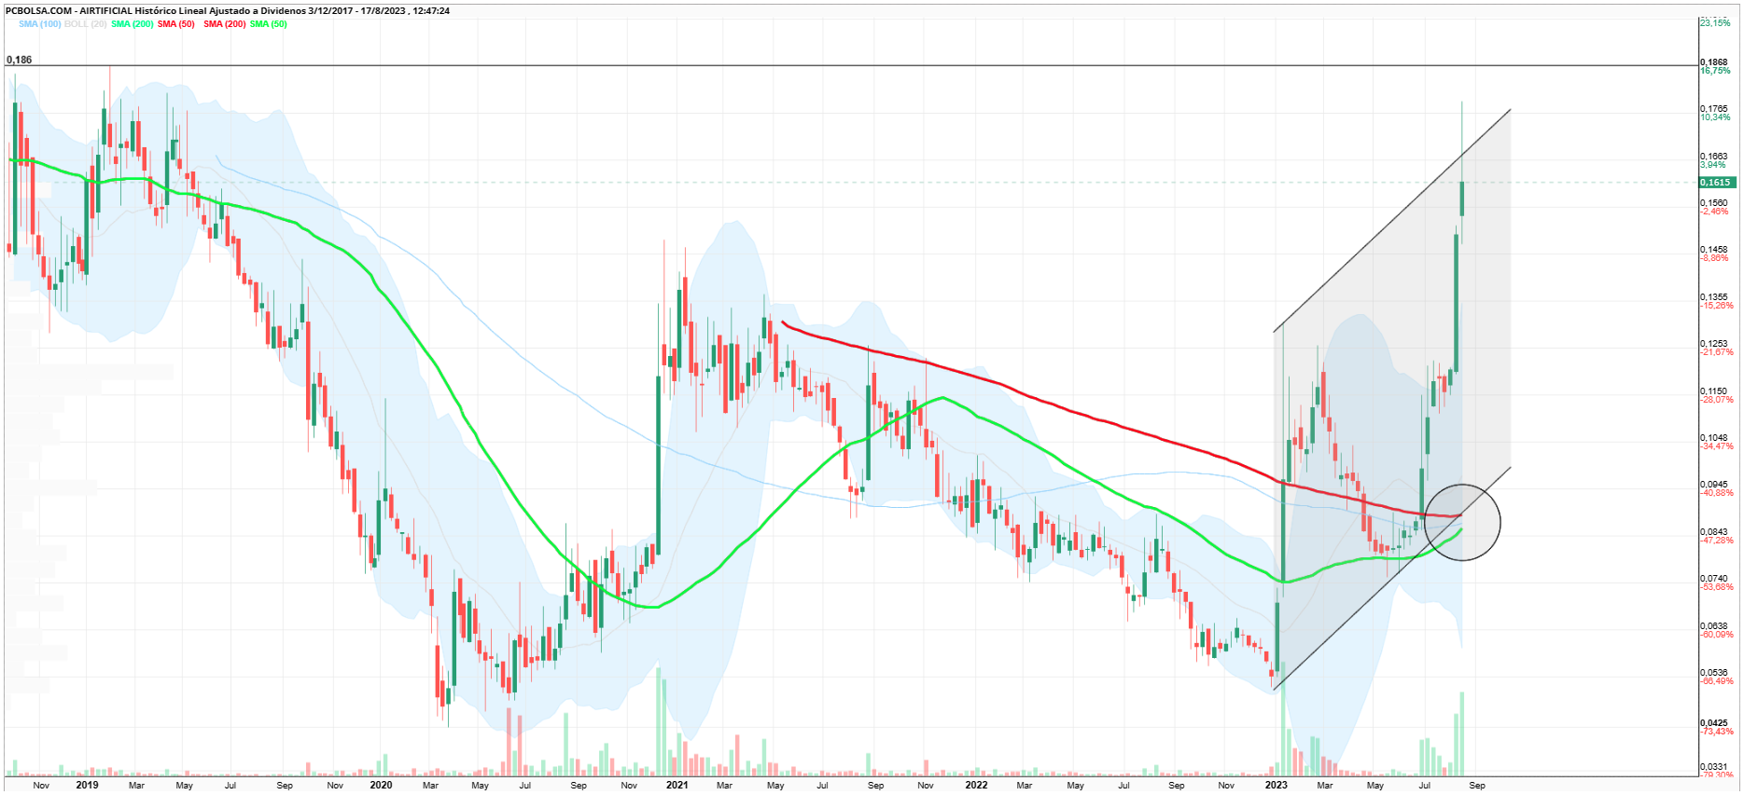Click the 0,1868 price axis label
The height and width of the screenshot is (795, 1744).
(x=1714, y=62)
